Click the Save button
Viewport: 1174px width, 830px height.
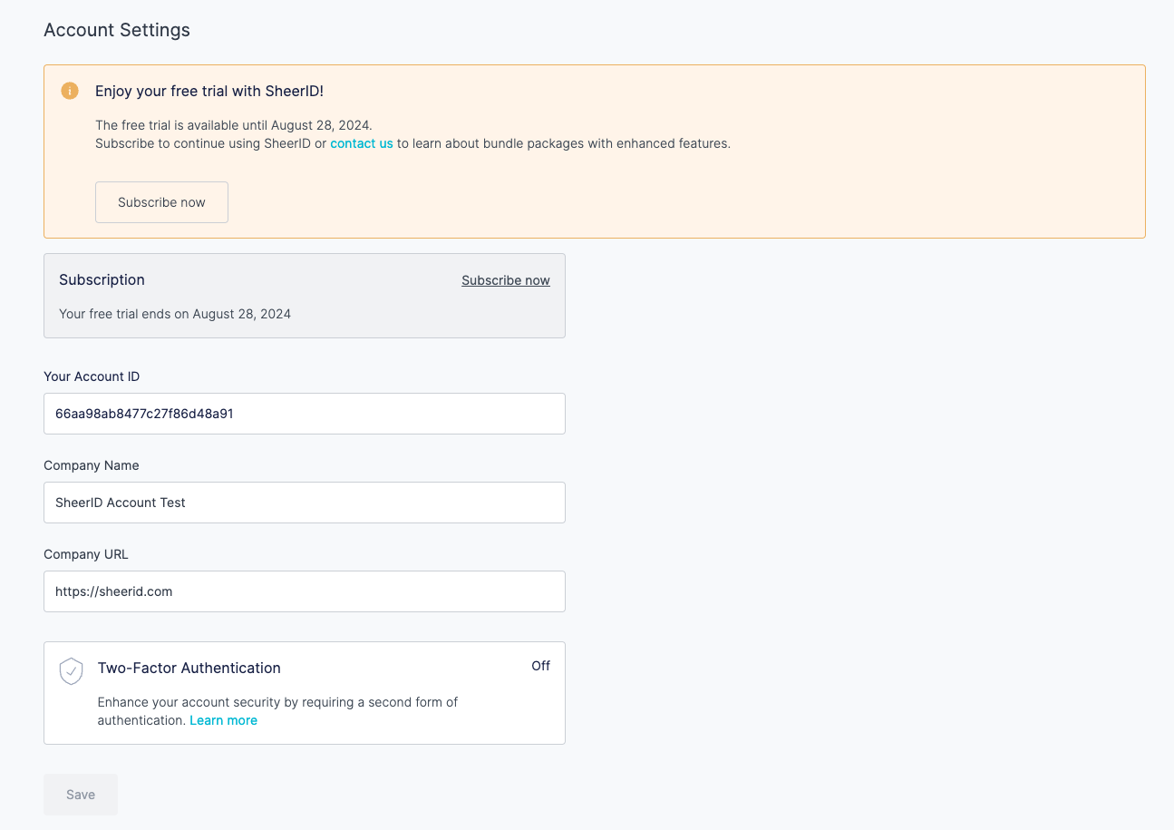click(81, 795)
